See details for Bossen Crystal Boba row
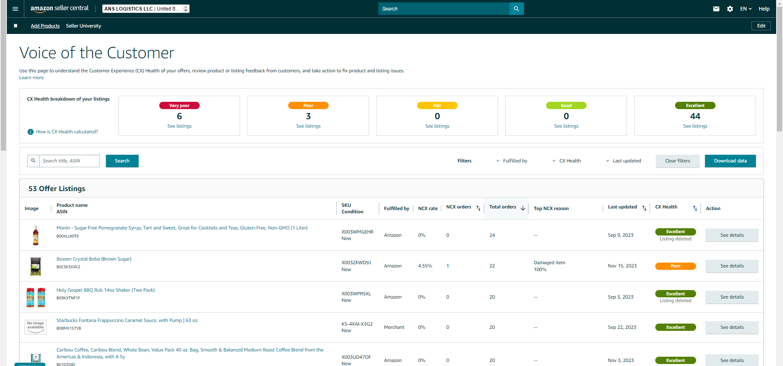Screen dimensions: 783x366 (732, 266)
